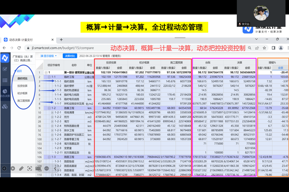Image resolution: width=289 pixels, height=192 pixels.
Task: Collapse tree row 1-3 路面工程
Action: tap(50, 157)
